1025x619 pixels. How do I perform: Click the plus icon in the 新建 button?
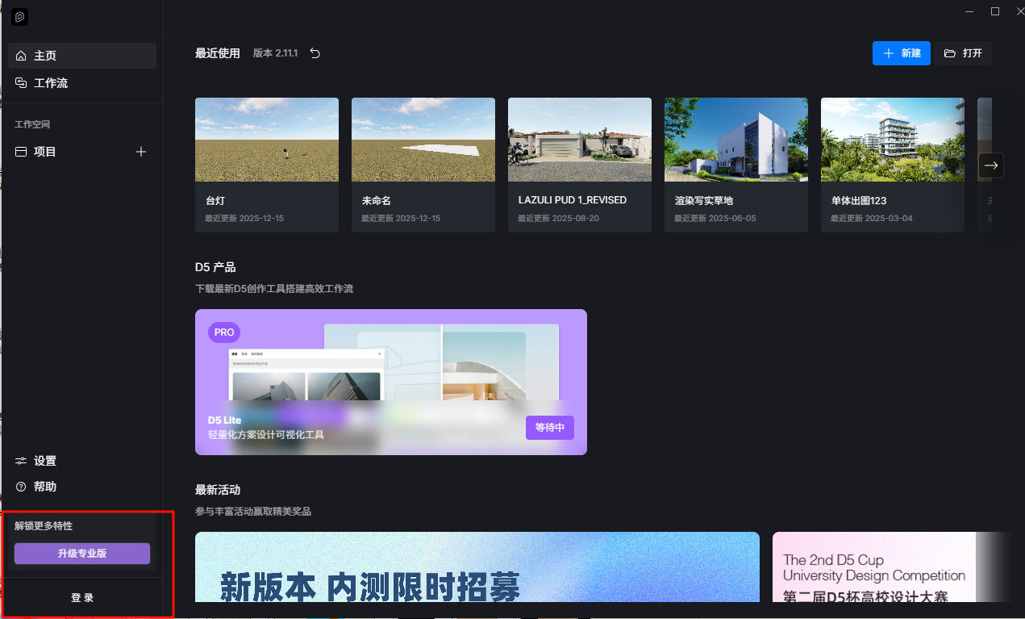889,53
